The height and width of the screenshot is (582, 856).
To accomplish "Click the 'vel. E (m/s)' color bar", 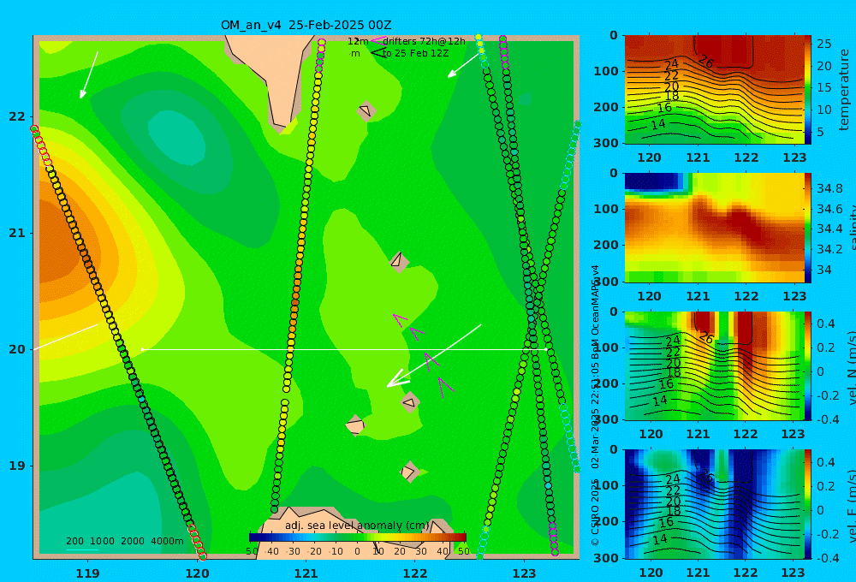I will [808, 504].
